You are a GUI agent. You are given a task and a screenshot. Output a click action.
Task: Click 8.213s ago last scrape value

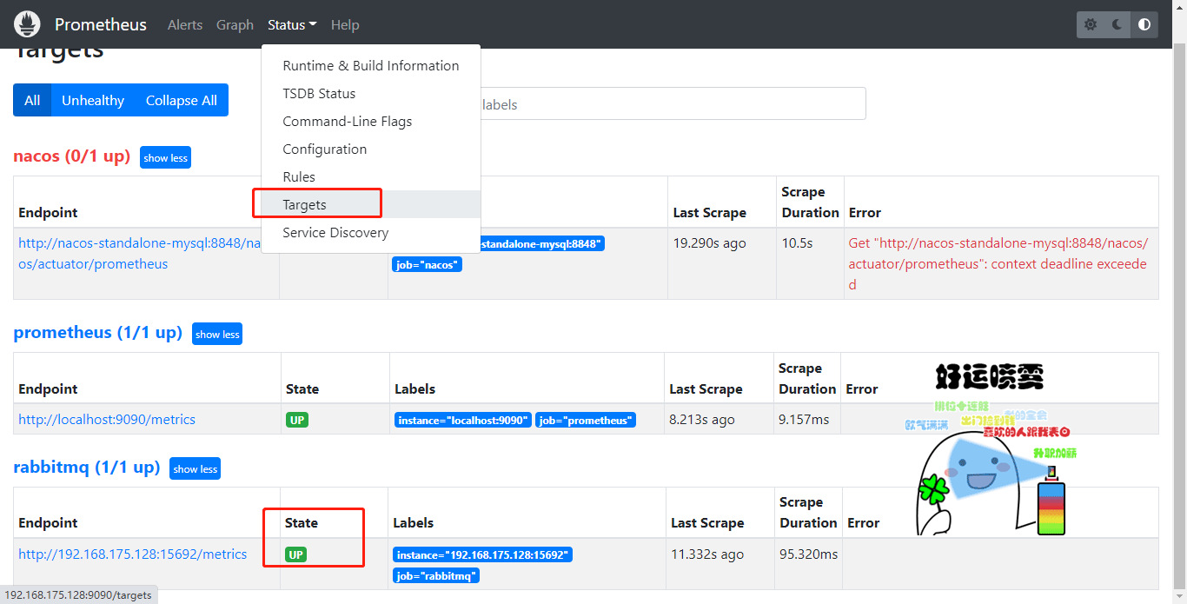(x=702, y=419)
